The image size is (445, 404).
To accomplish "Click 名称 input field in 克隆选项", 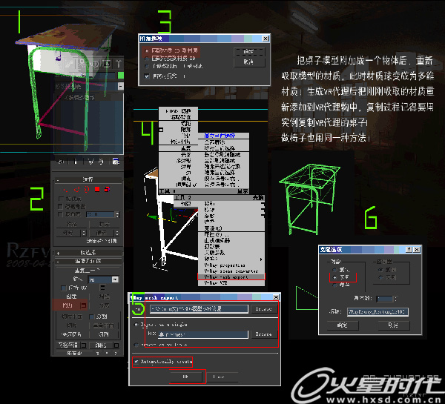I will pos(378,312).
